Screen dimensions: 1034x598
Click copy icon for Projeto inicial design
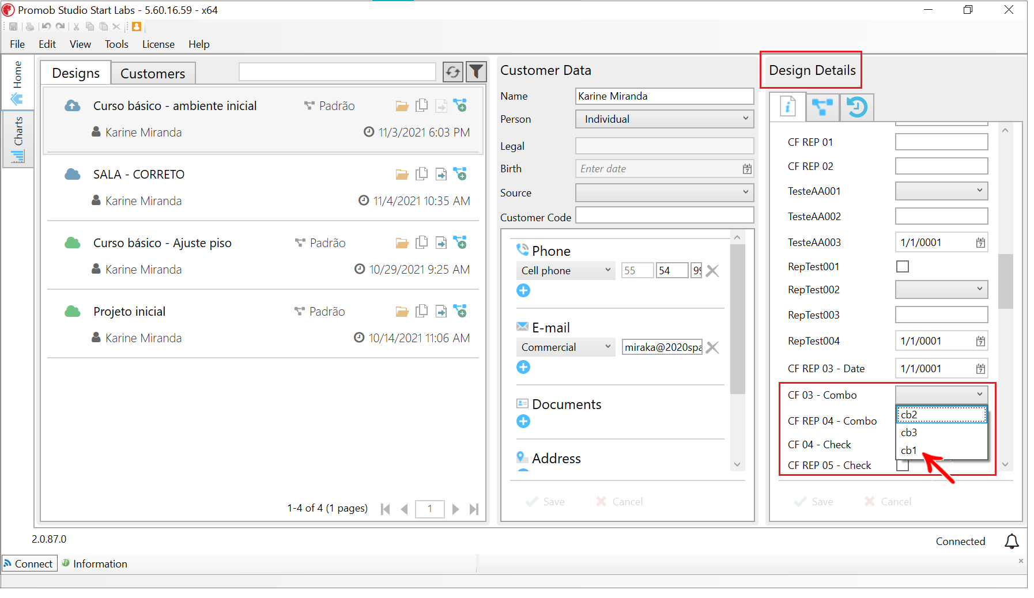(422, 311)
